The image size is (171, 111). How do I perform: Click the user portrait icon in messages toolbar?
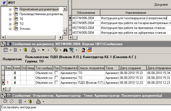click(84, 50)
